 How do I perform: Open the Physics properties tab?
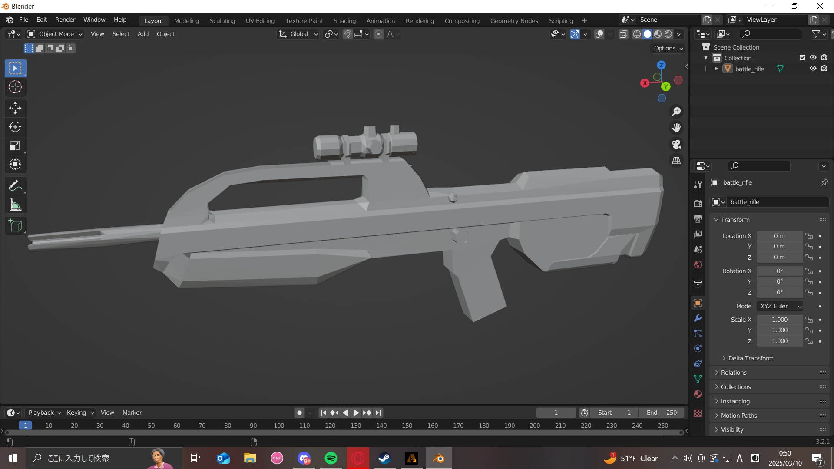[698, 348]
